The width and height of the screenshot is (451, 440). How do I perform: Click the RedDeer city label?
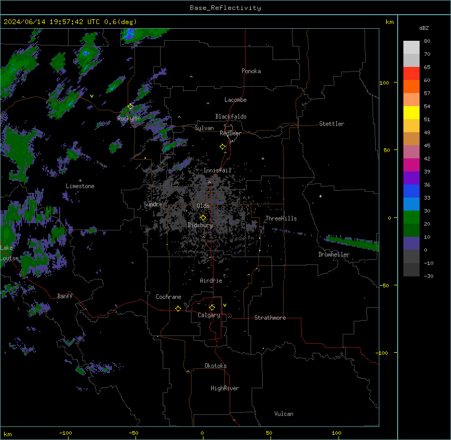pyautogui.click(x=230, y=133)
